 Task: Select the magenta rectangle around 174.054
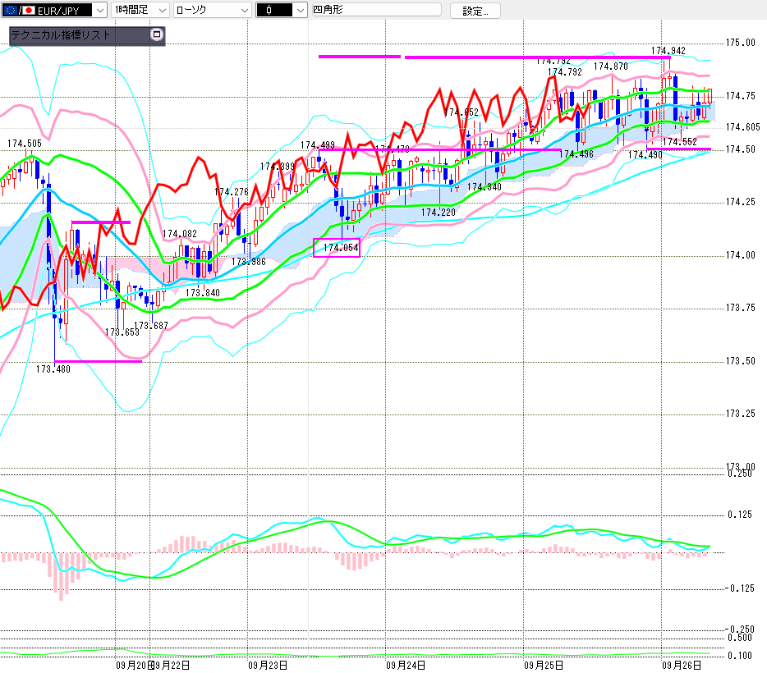[337, 247]
